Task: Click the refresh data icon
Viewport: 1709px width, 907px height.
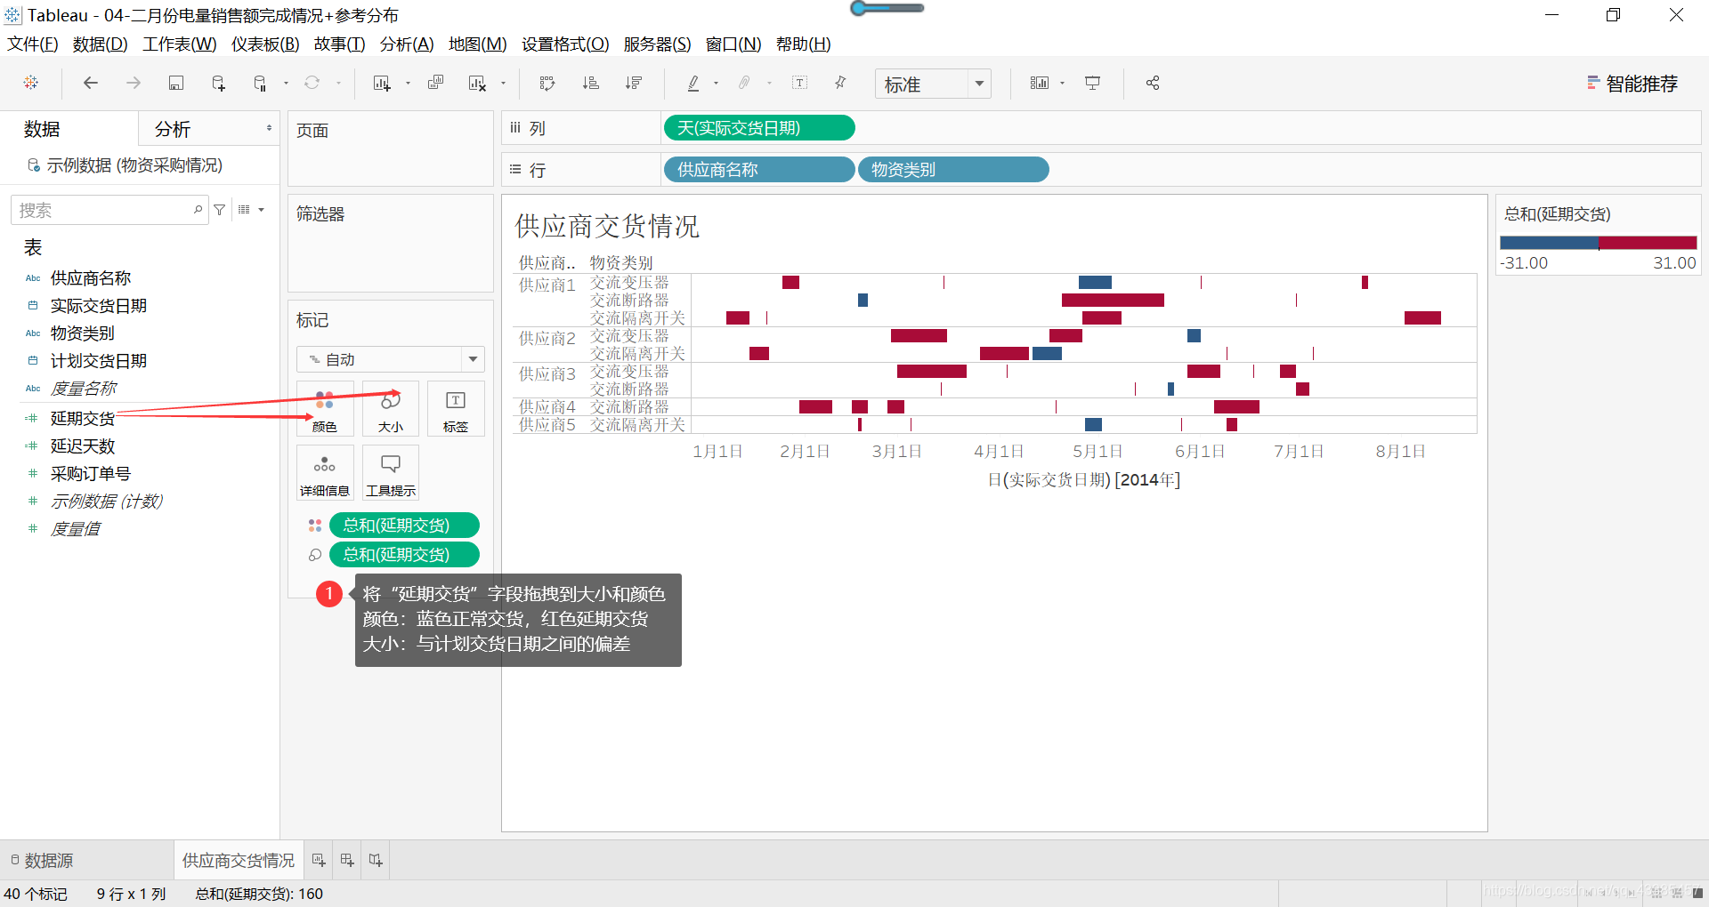Action: pyautogui.click(x=312, y=83)
